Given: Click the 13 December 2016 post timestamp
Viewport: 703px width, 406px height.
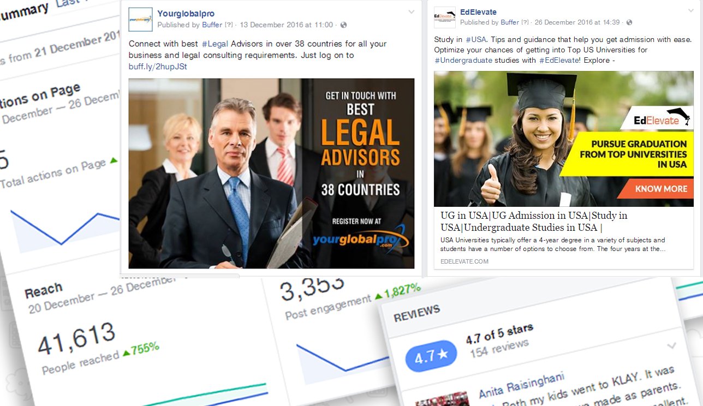Looking at the screenshot, I should tap(286, 25).
